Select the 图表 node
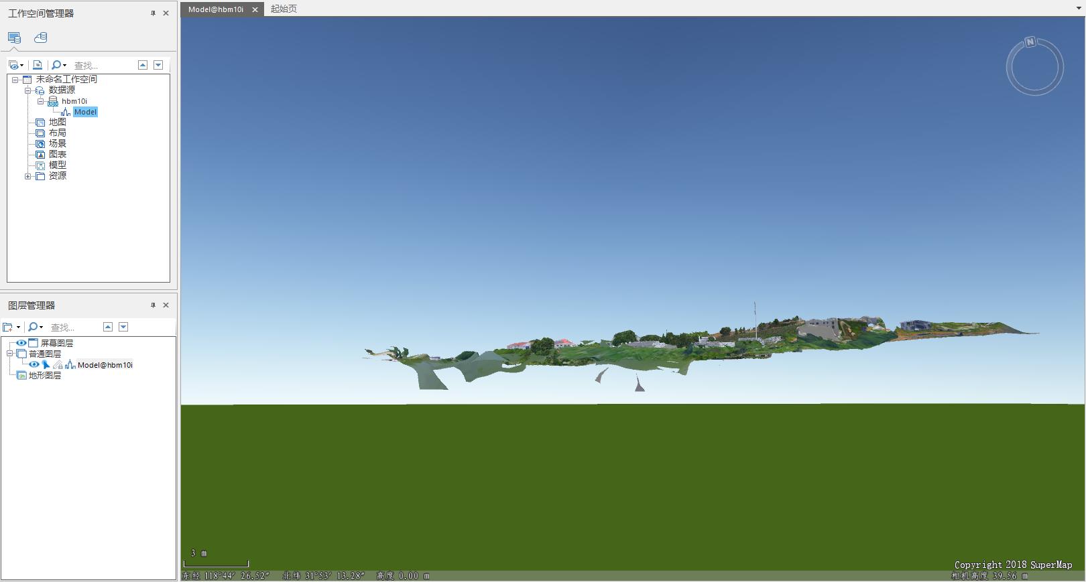Image resolution: width=1086 pixels, height=582 pixels. click(57, 154)
